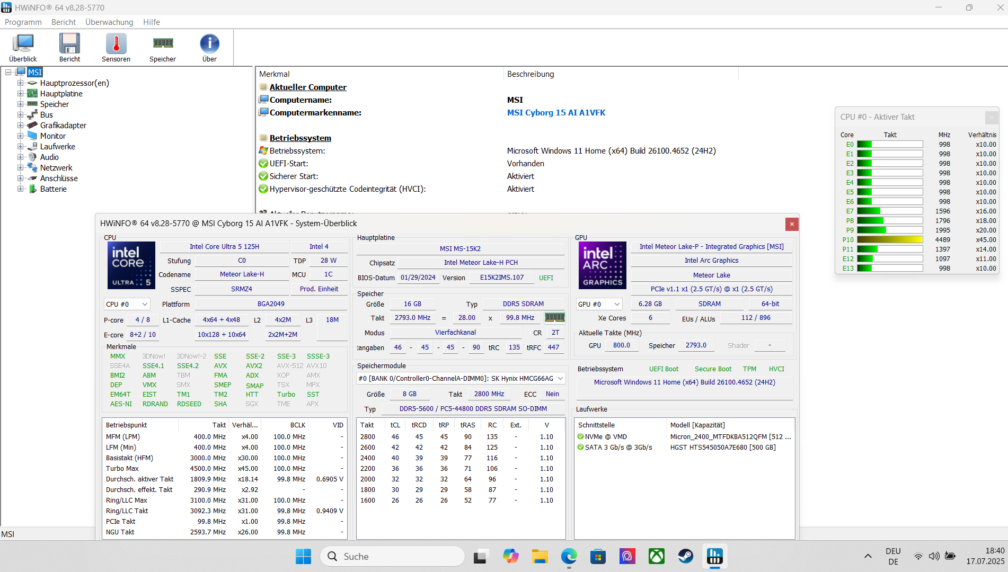
Task: Open the CPU #0 selector dropdown
Action: tap(127, 304)
